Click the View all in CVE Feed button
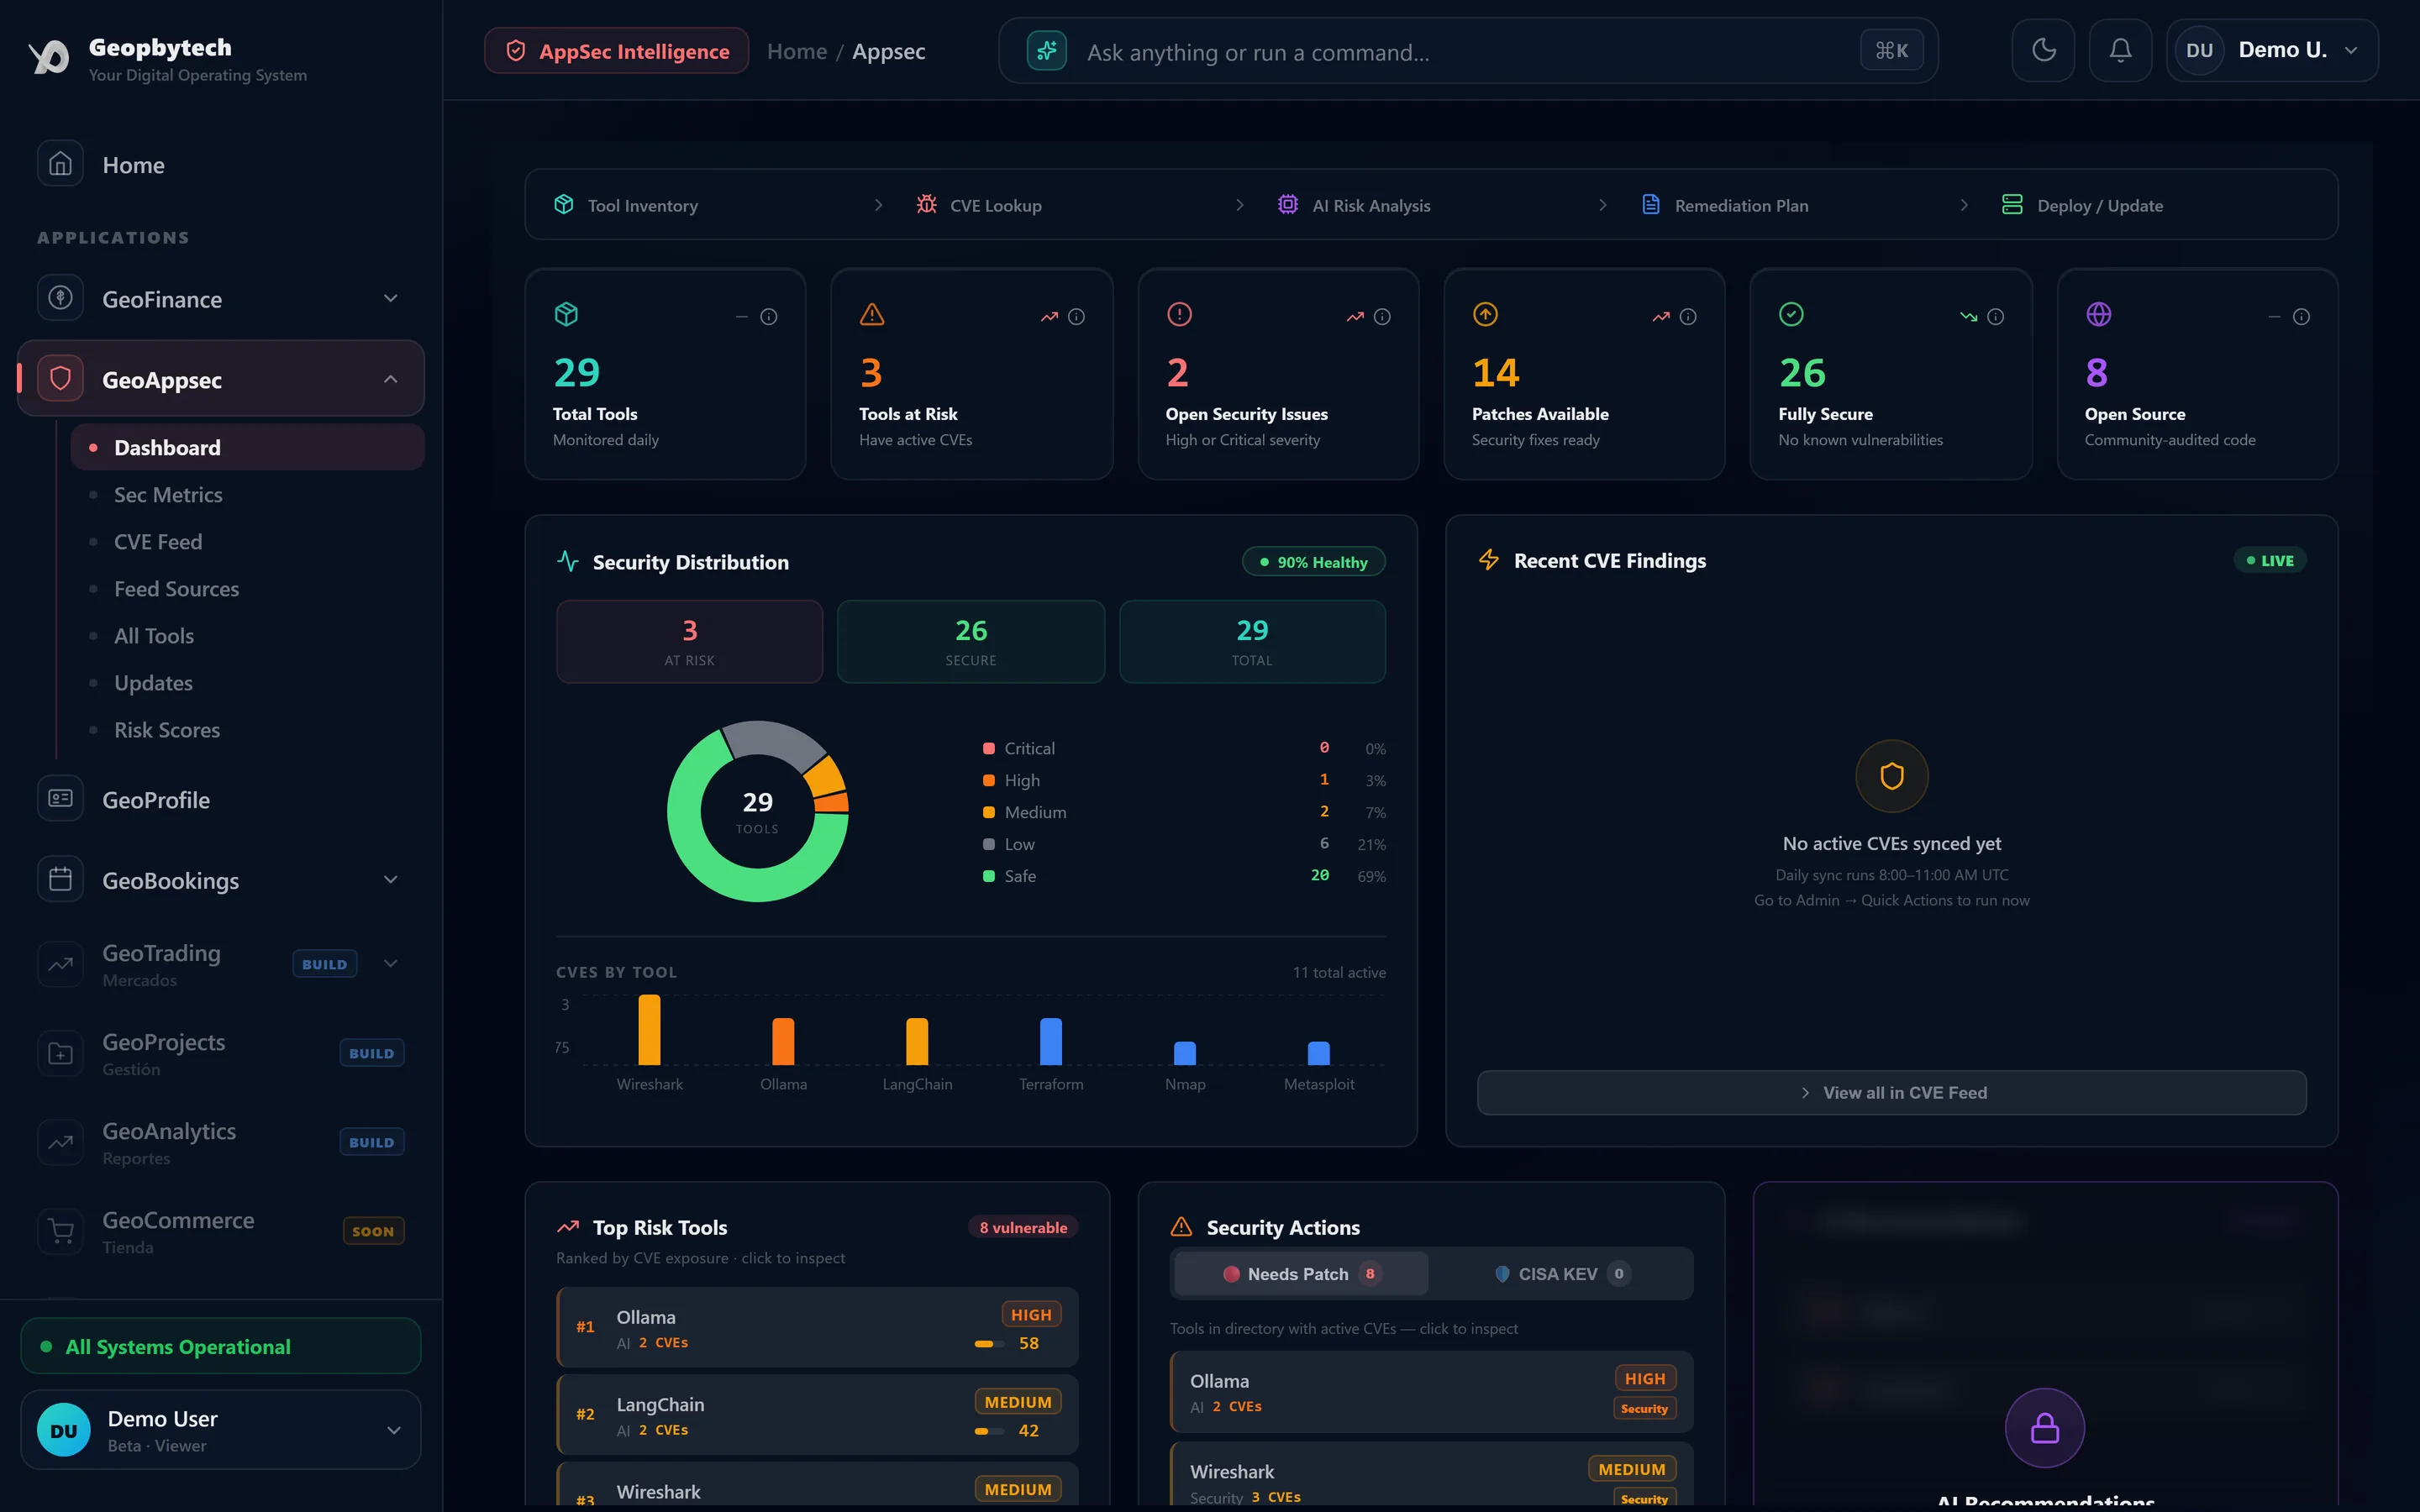The height and width of the screenshot is (1512, 2420). (1891, 1093)
